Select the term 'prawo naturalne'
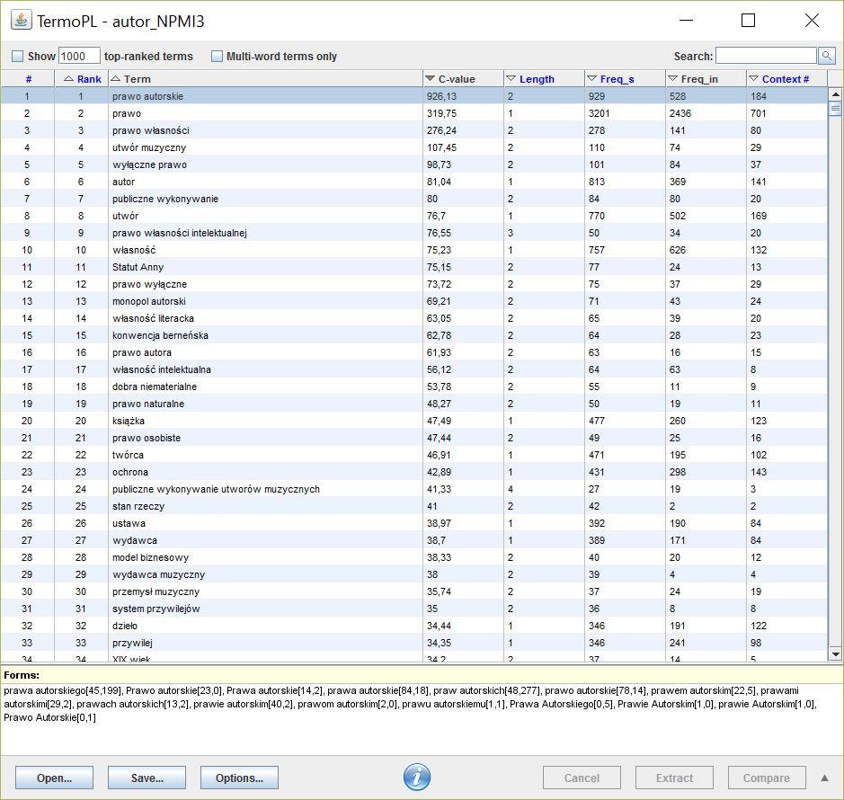This screenshot has width=844, height=800. click(x=148, y=404)
